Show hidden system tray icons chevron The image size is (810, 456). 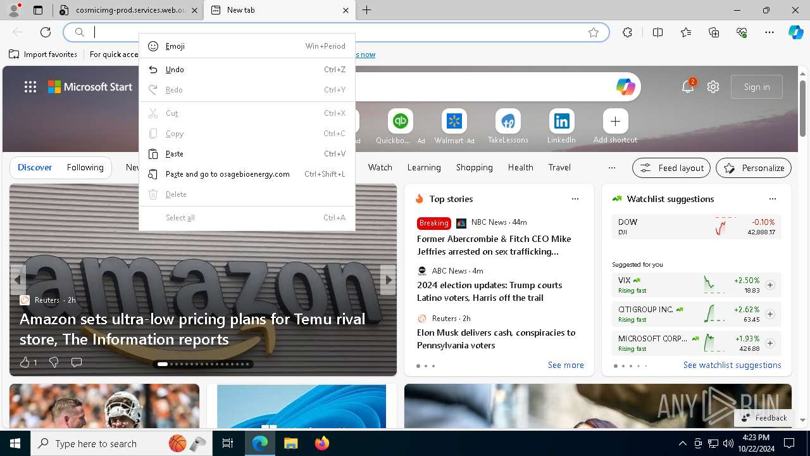click(x=682, y=443)
